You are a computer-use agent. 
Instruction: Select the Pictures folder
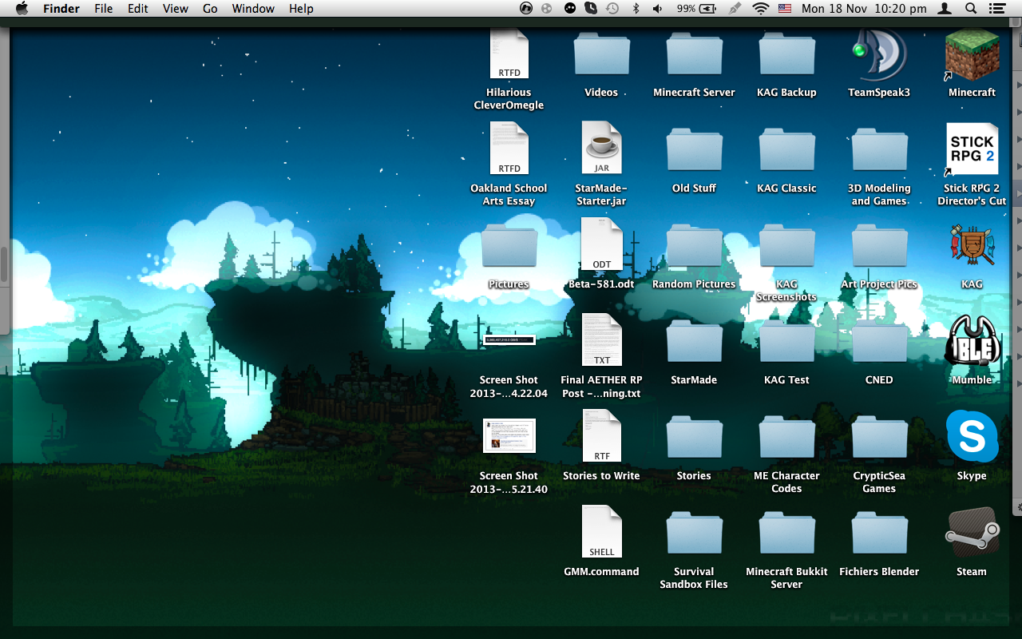click(x=509, y=246)
